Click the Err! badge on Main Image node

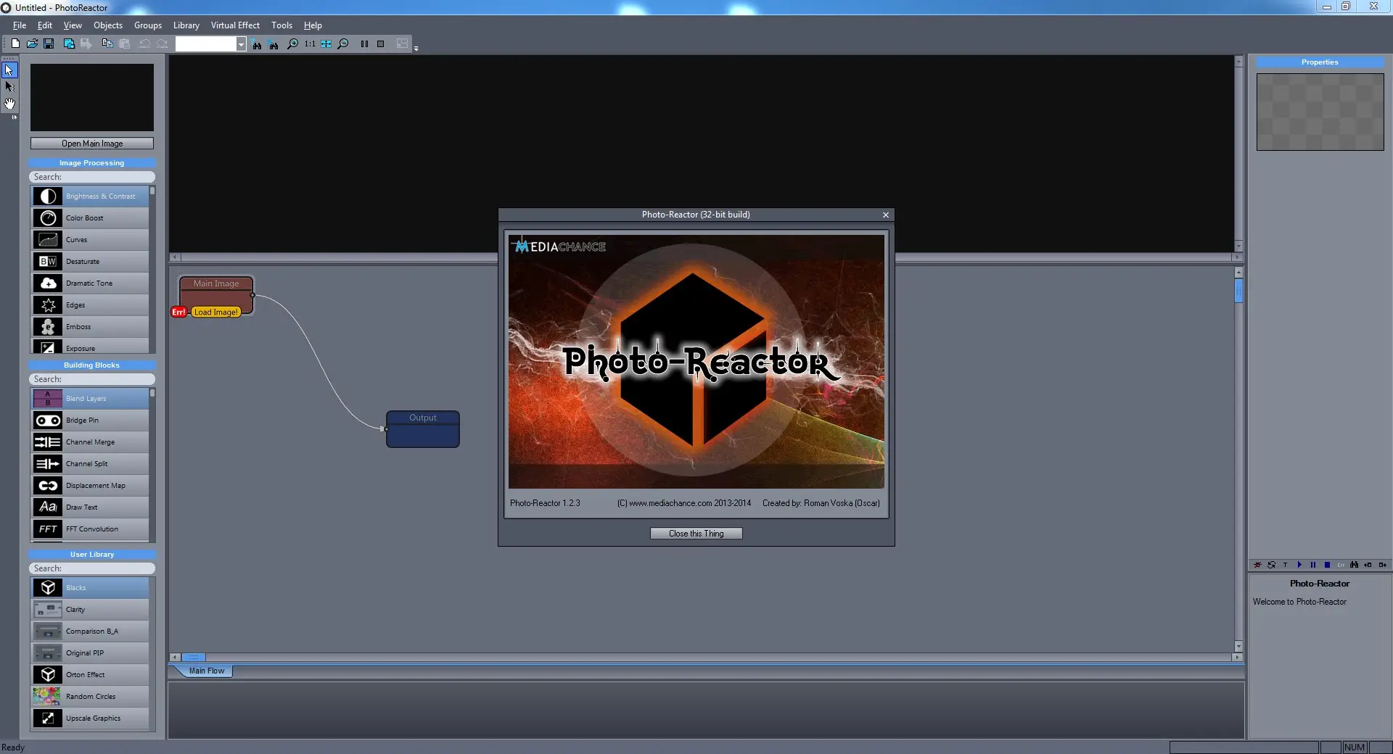pos(178,312)
